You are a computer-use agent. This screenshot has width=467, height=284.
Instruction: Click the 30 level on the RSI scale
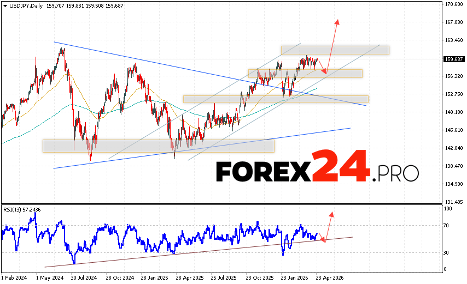coord(447,252)
